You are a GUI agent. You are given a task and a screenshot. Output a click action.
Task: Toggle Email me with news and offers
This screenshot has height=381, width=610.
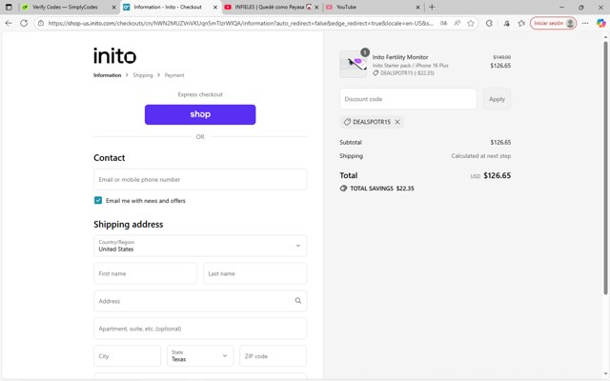pos(98,200)
